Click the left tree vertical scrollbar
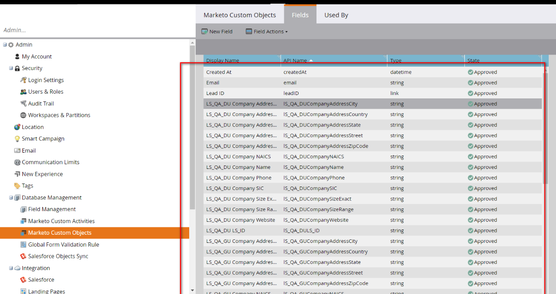Viewport: 556px width, 294px height. (192, 128)
